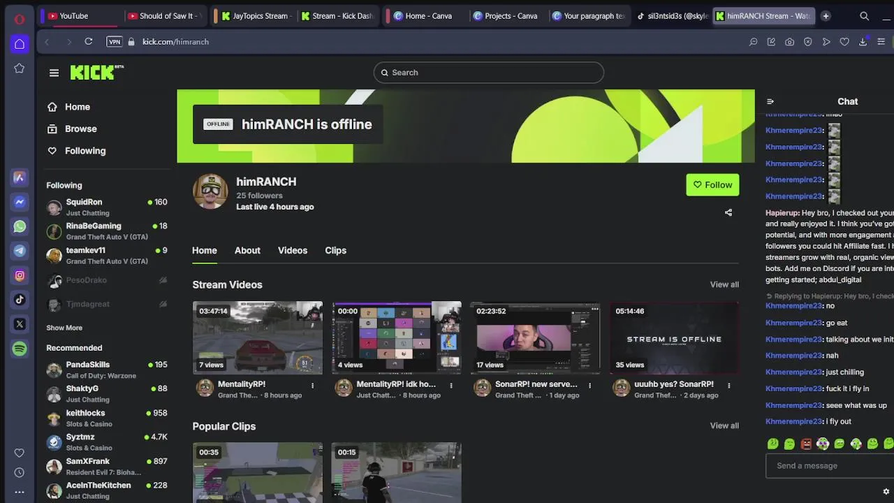Click the Opera menu logo
Viewport: 894px width, 503px height.
coord(20,19)
